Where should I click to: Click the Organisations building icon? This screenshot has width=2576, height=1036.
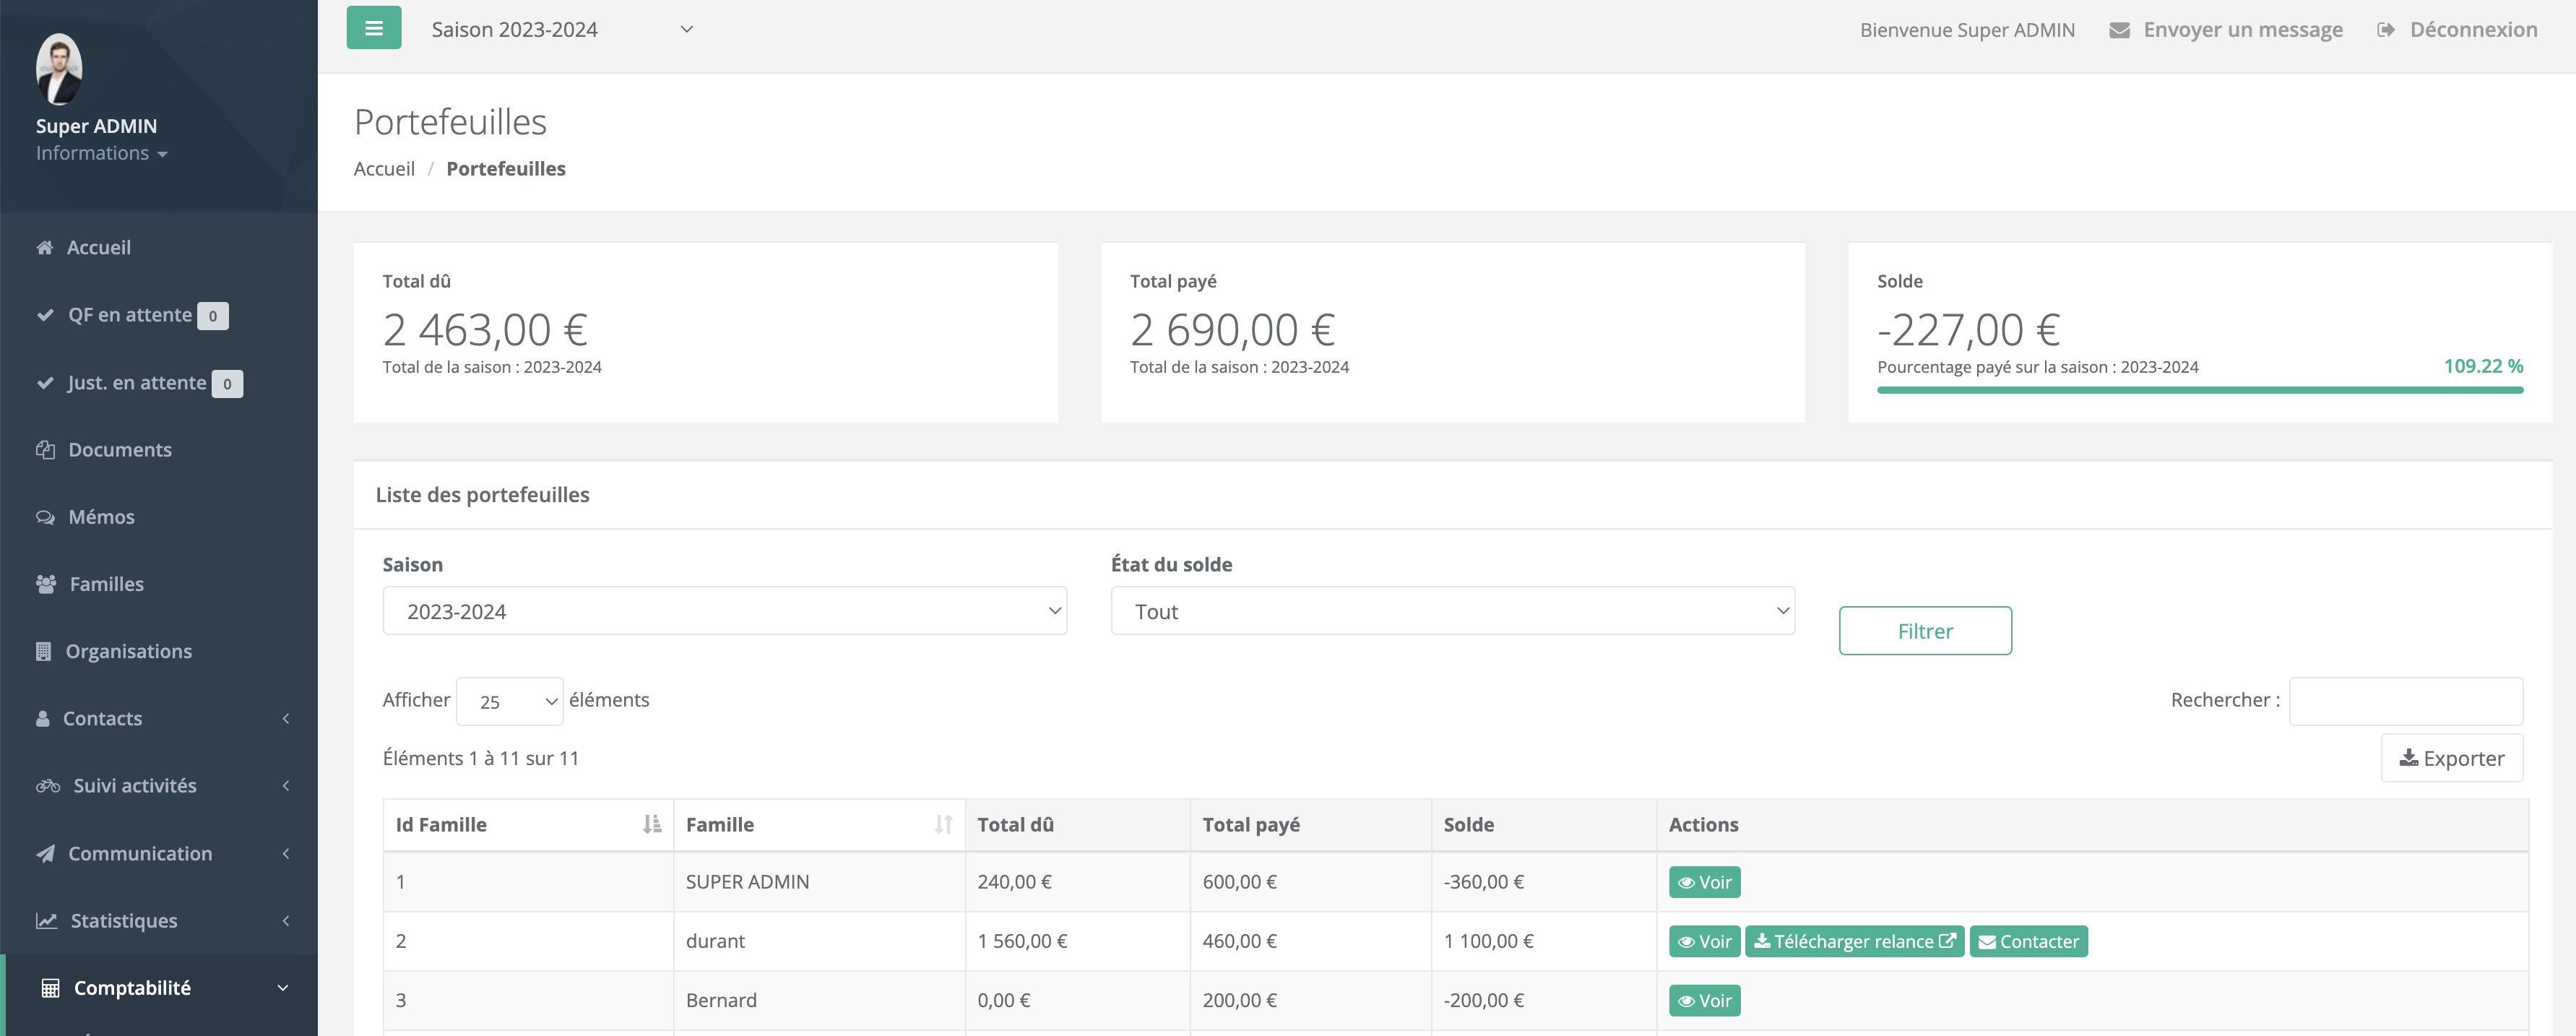[x=43, y=651]
